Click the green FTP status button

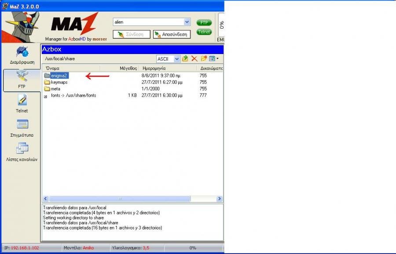[204, 23]
